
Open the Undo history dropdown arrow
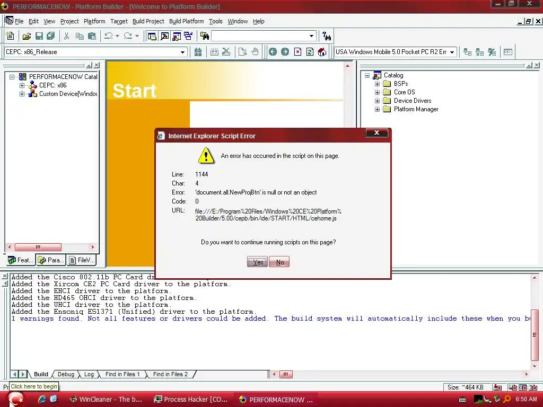pyautogui.click(x=117, y=36)
